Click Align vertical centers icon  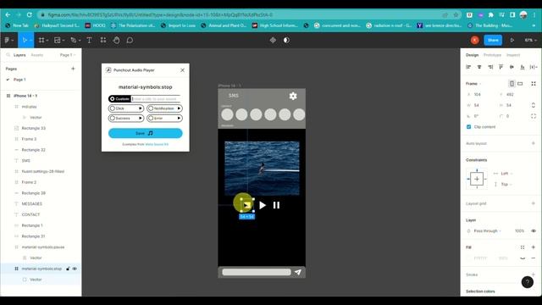coord(512,67)
